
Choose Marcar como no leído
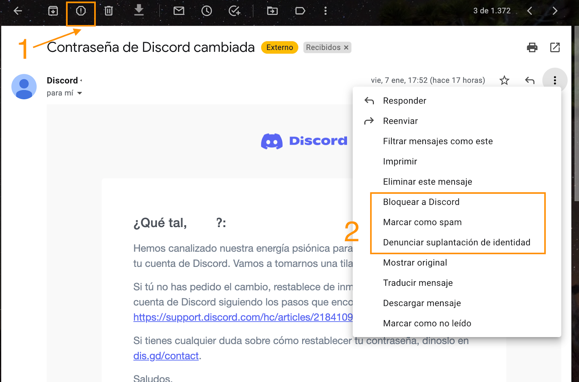point(457,323)
